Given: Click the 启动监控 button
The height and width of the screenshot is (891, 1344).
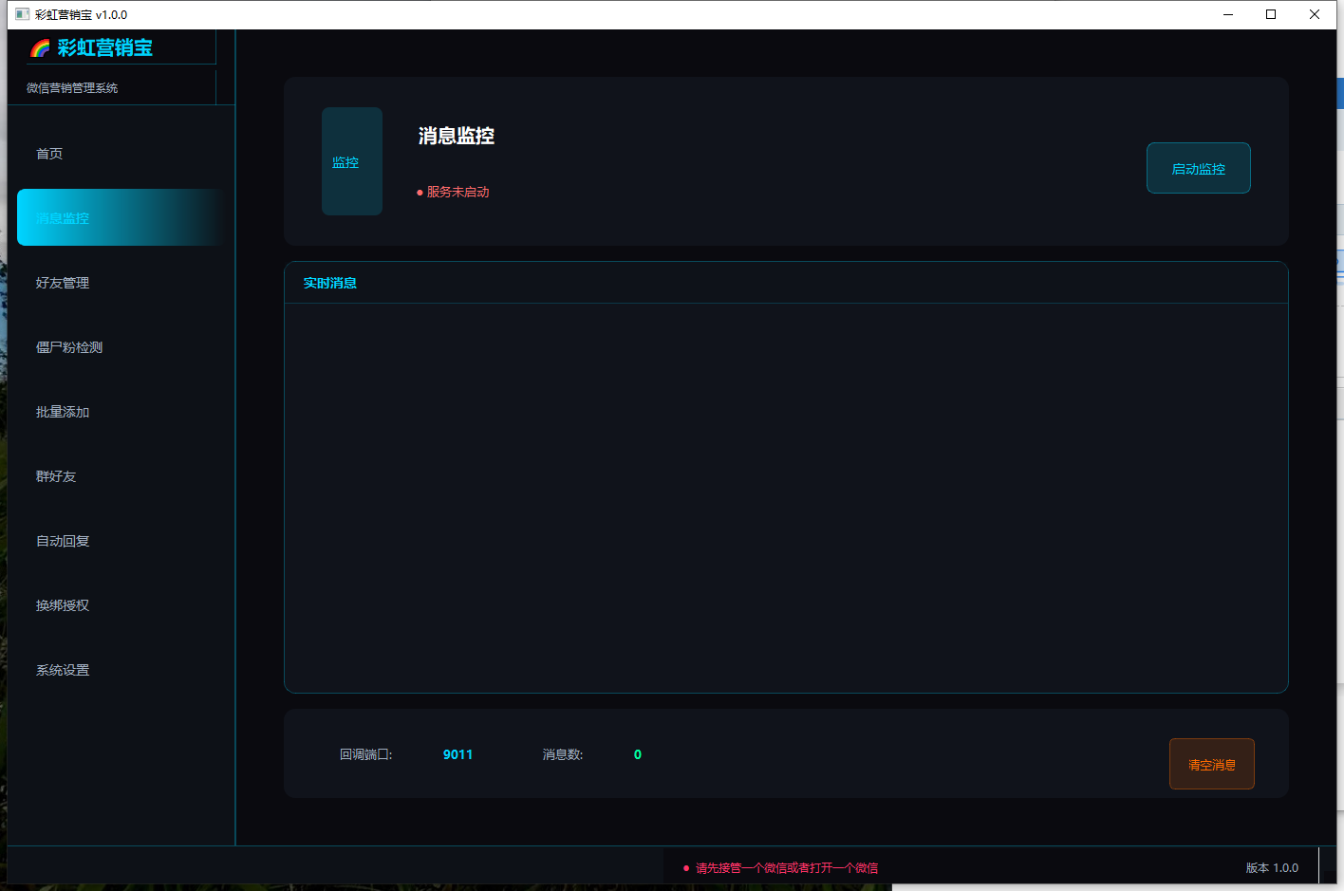Looking at the screenshot, I should tap(1199, 168).
